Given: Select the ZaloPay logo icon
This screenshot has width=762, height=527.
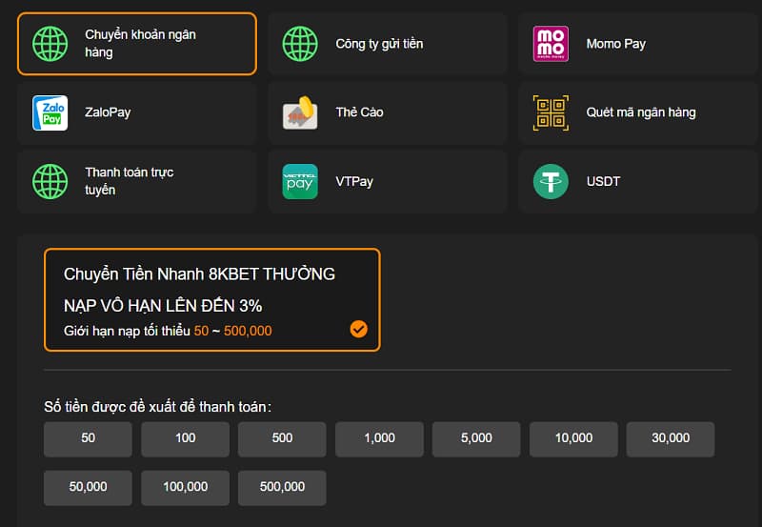Looking at the screenshot, I should click(x=50, y=112).
